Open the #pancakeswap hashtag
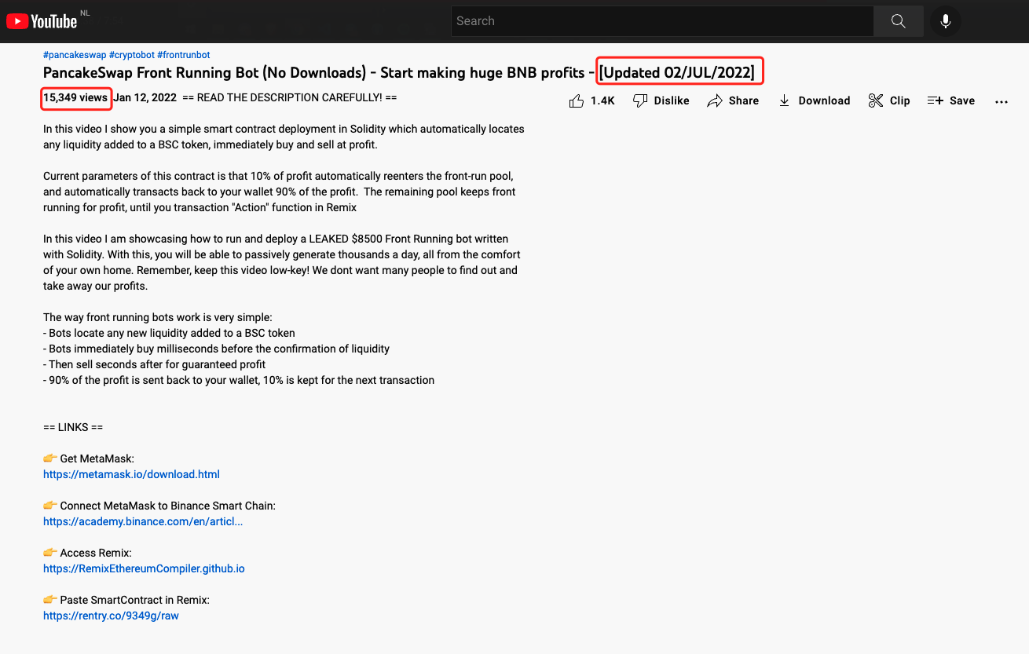 pos(75,55)
